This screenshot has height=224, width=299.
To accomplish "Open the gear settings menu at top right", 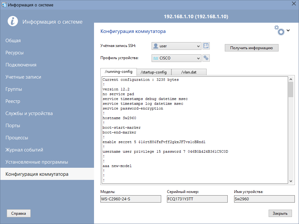I will pos(279,30).
